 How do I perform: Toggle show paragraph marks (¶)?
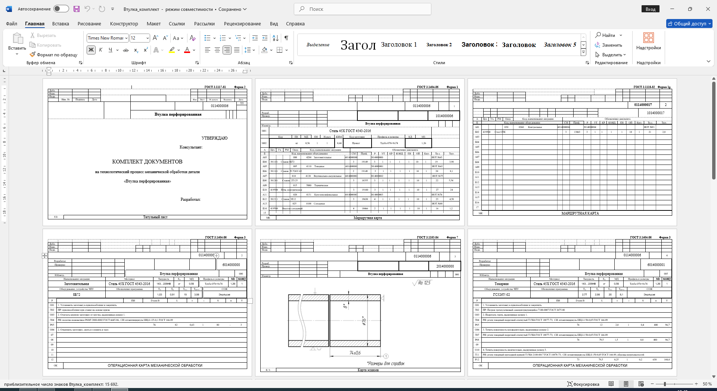pos(286,38)
